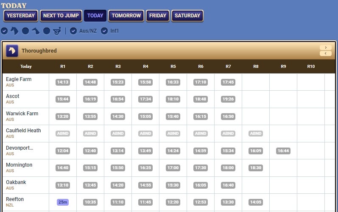Click the Oakbank venue name
Viewport: 338px width, 212px height.
click(16, 182)
